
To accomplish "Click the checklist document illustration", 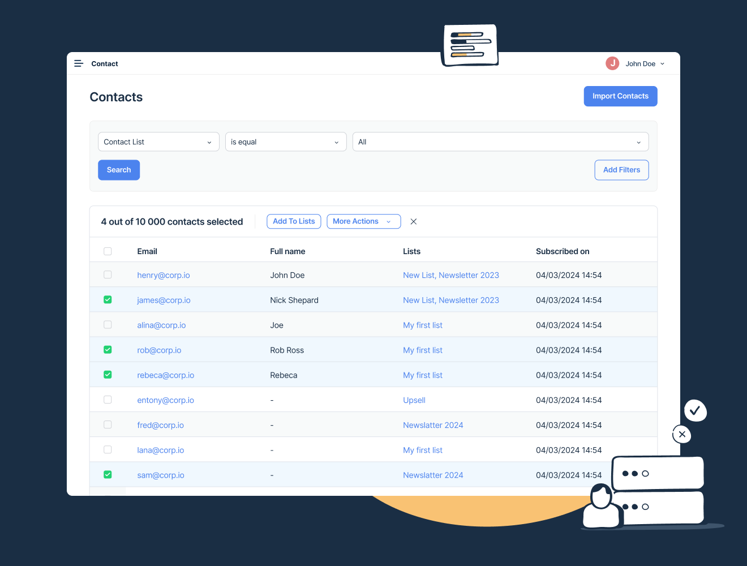I will [470, 45].
